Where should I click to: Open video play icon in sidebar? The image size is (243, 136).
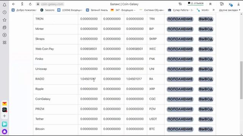[x=5, y=35]
